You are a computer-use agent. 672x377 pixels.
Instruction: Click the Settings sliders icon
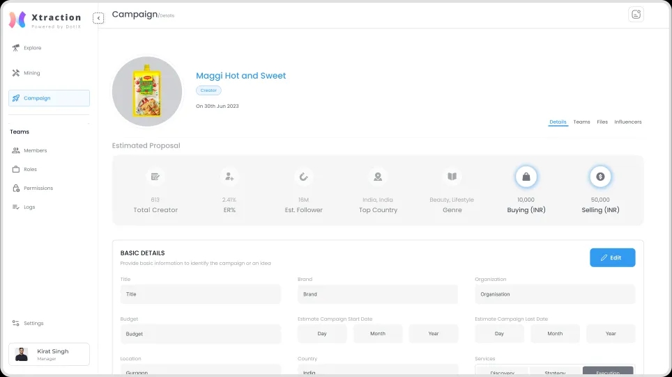pos(16,323)
